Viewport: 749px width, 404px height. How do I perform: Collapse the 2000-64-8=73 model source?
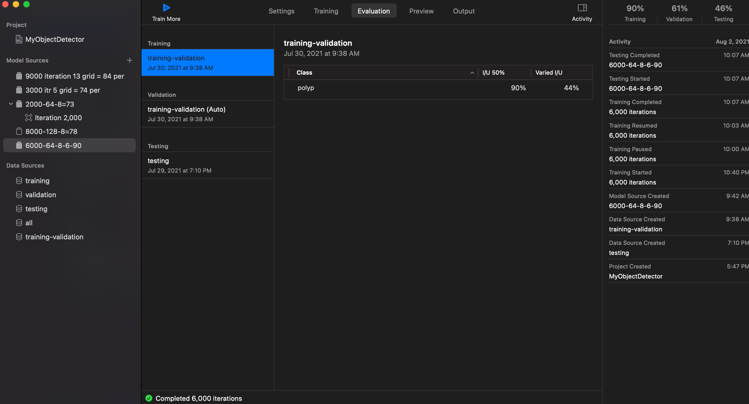coord(11,104)
